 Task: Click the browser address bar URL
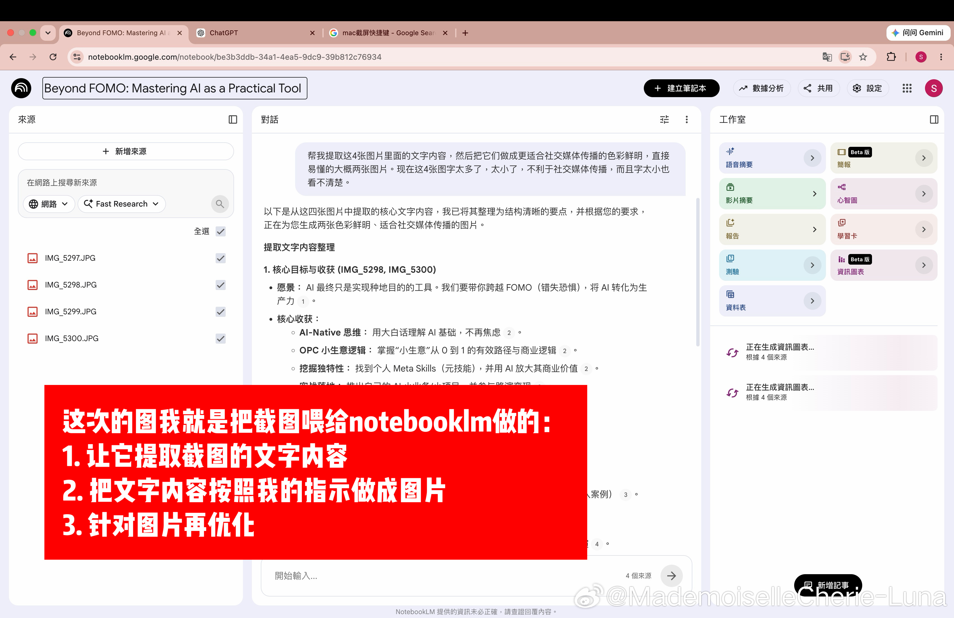235,57
